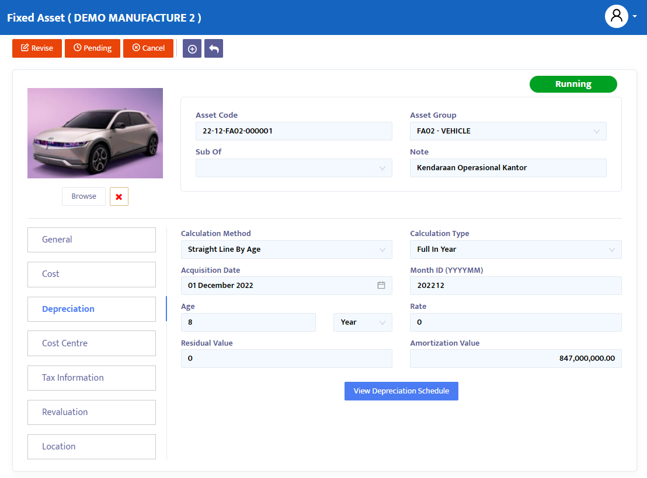This screenshot has height=478, width=647.
Task: Switch to the Cost tab
Action: point(92,275)
